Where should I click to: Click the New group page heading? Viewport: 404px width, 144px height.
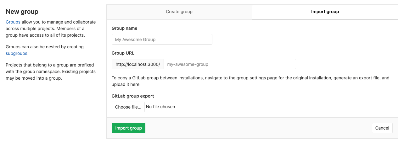pyautogui.click(x=22, y=12)
